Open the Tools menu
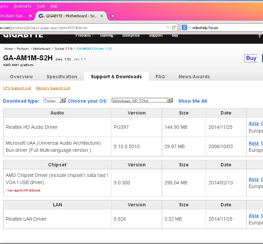263x244 pixels. point(41,6)
